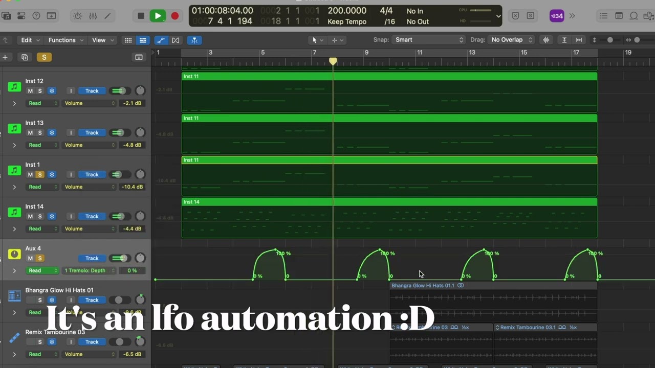655x368 pixels.
Task: Stop playback with the Stop button
Action: point(141,16)
